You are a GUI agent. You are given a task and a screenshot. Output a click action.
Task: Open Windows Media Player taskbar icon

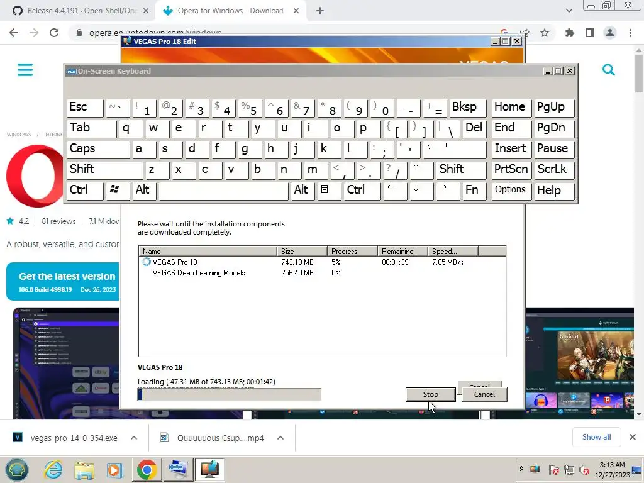click(x=115, y=470)
